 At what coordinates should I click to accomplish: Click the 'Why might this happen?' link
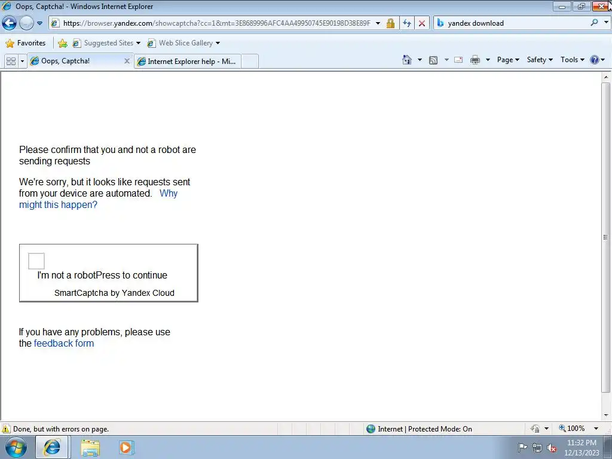coord(58,204)
